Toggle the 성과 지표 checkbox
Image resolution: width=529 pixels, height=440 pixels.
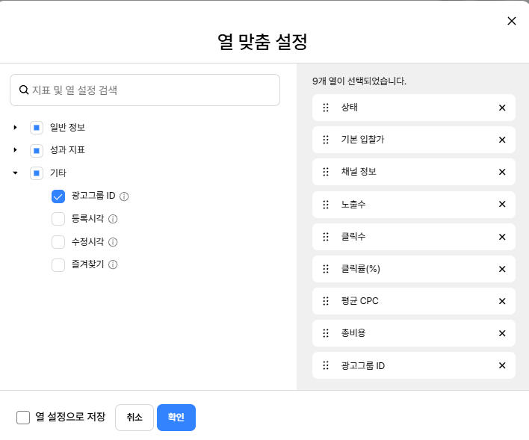pyautogui.click(x=37, y=150)
